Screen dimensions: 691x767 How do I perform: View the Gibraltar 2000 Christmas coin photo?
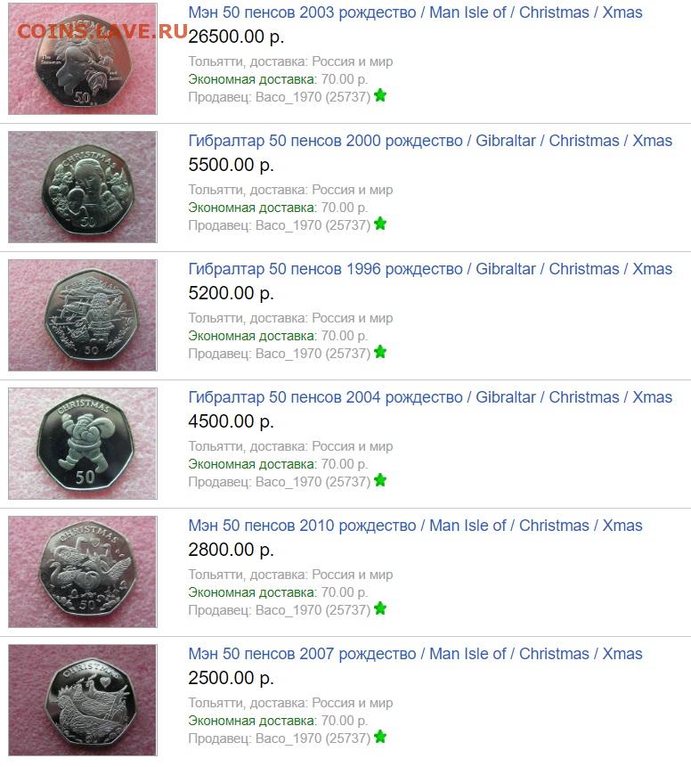point(83,187)
